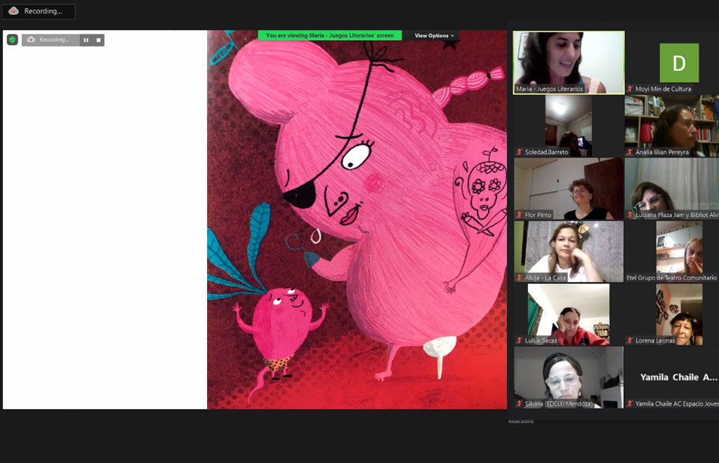719x463 pixels.
Task: Stop the inner recording
Action: point(98,40)
